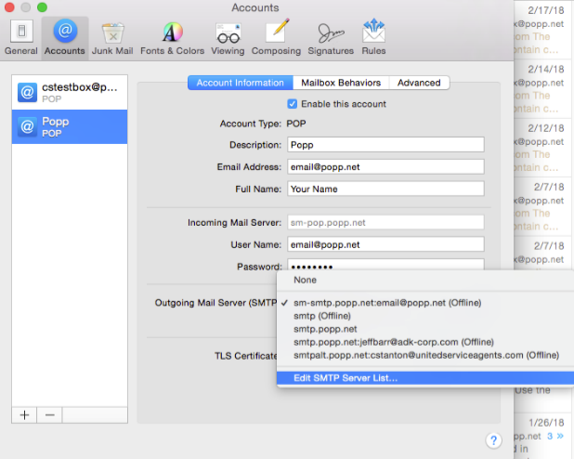The image size is (574, 459).
Task: Open the 2/12/18 message in Mail window
Action: click(543, 148)
